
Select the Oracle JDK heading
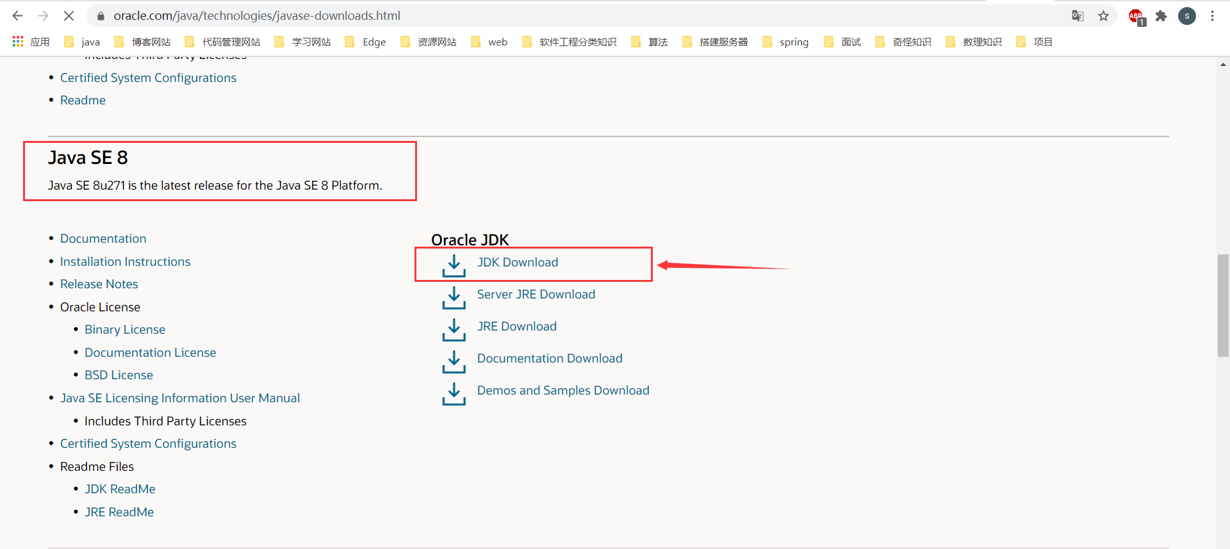pyautogui.click(x=470, y=240)
